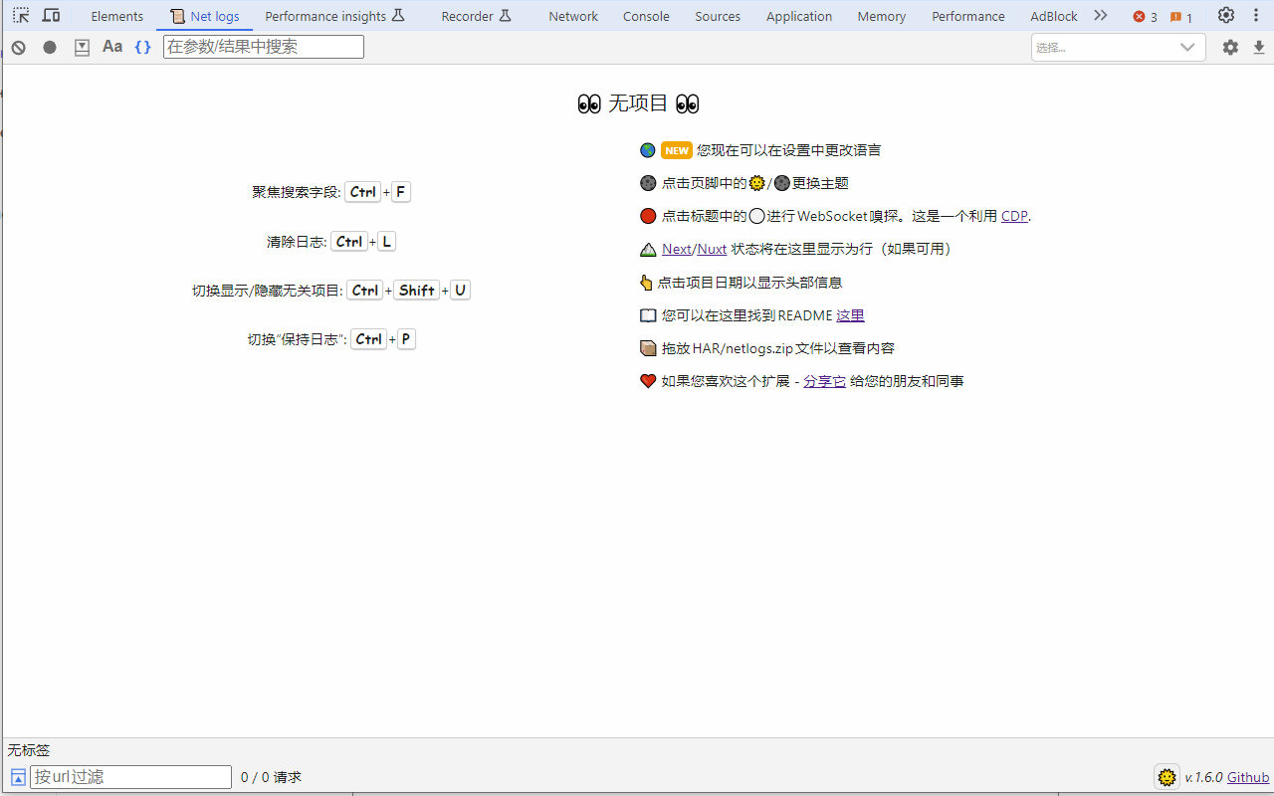
Task: Toggle recording with the circle button
Action: [50, 47]
